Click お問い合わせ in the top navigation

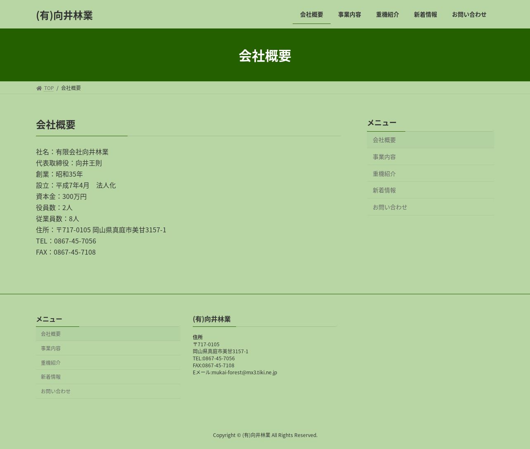tap(469, 14)
